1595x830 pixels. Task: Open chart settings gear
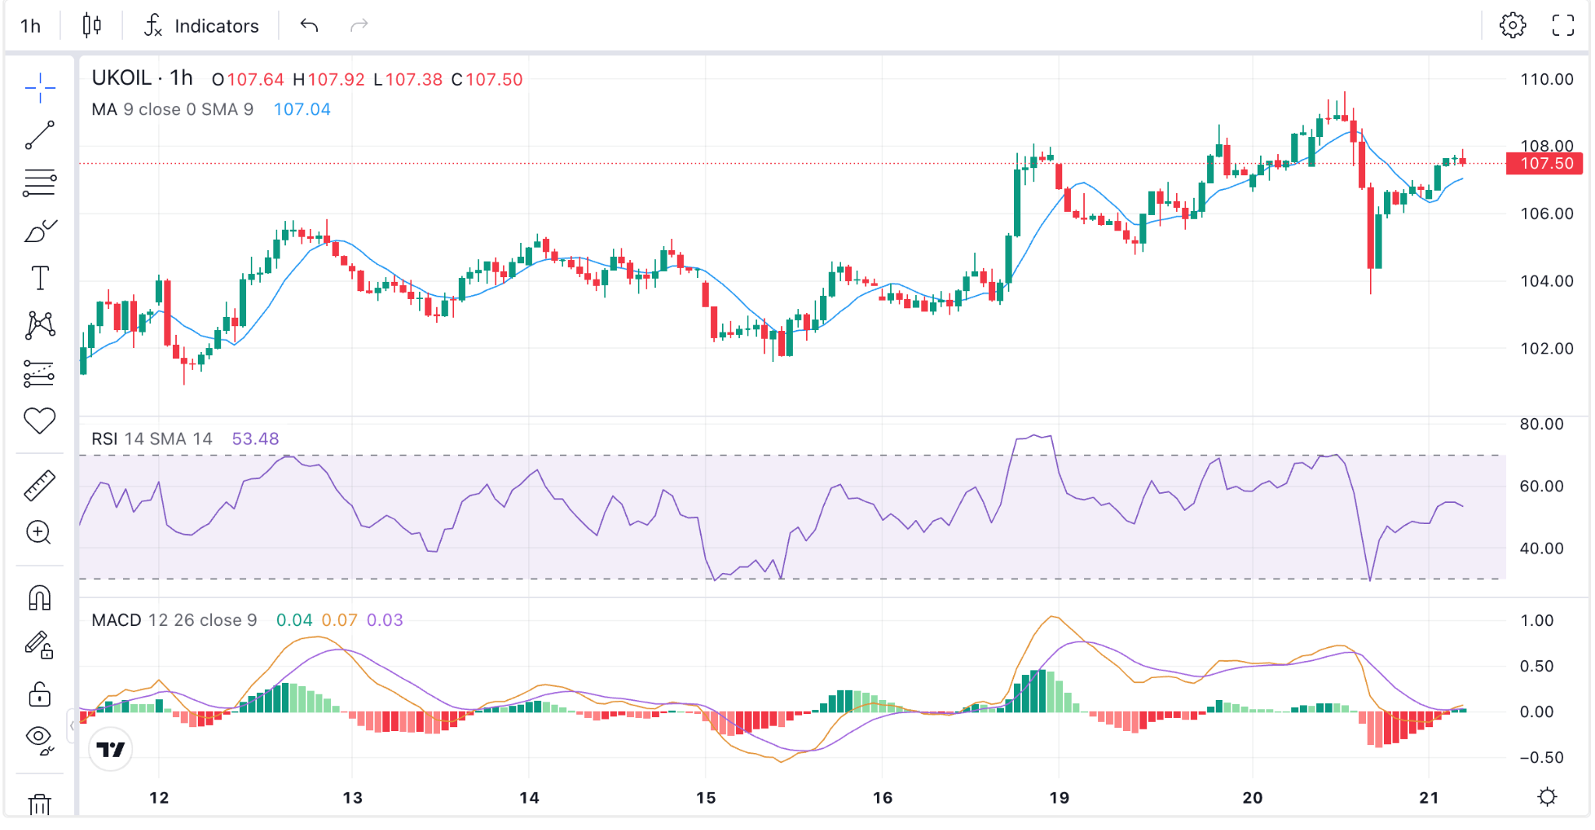coord(1512,26)
